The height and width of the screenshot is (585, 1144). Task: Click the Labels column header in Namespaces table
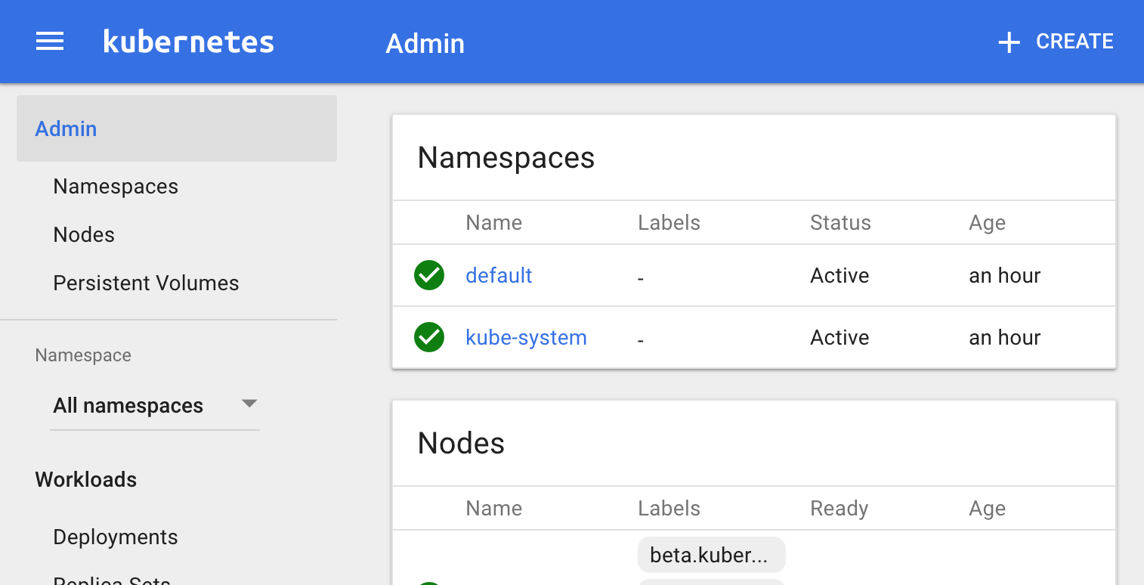669,223
